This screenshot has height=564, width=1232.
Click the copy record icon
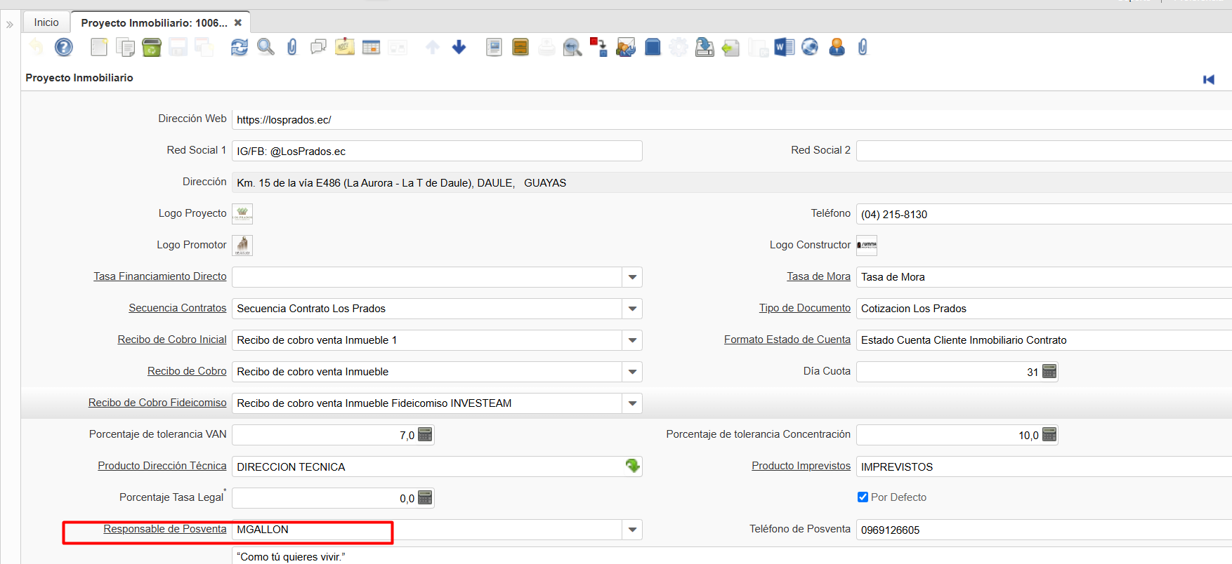125,47
